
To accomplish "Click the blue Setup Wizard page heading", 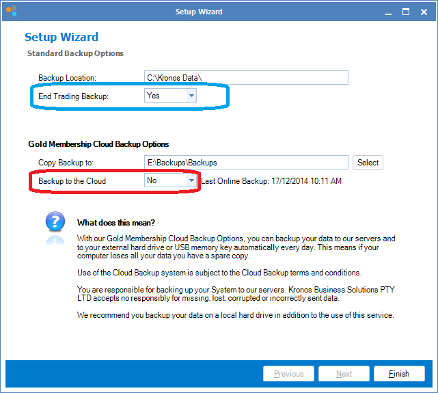I will 61,38.
